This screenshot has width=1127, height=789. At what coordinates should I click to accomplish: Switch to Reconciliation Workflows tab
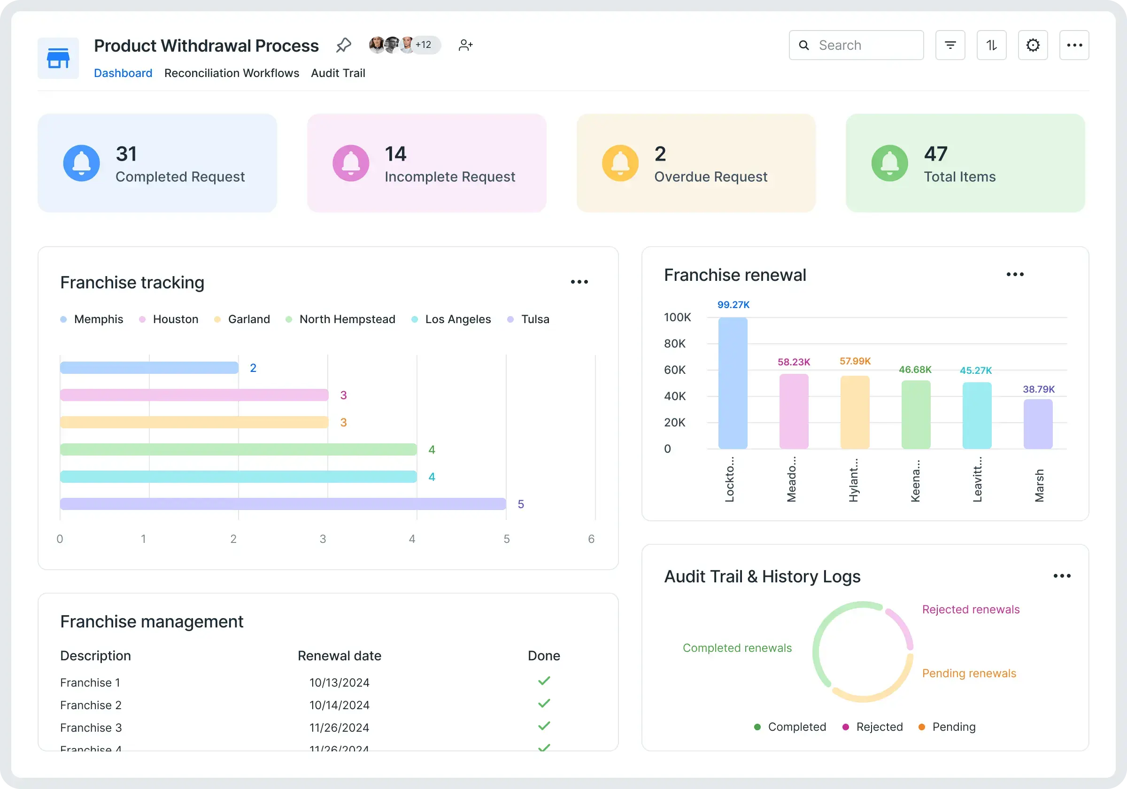[232, 73]
